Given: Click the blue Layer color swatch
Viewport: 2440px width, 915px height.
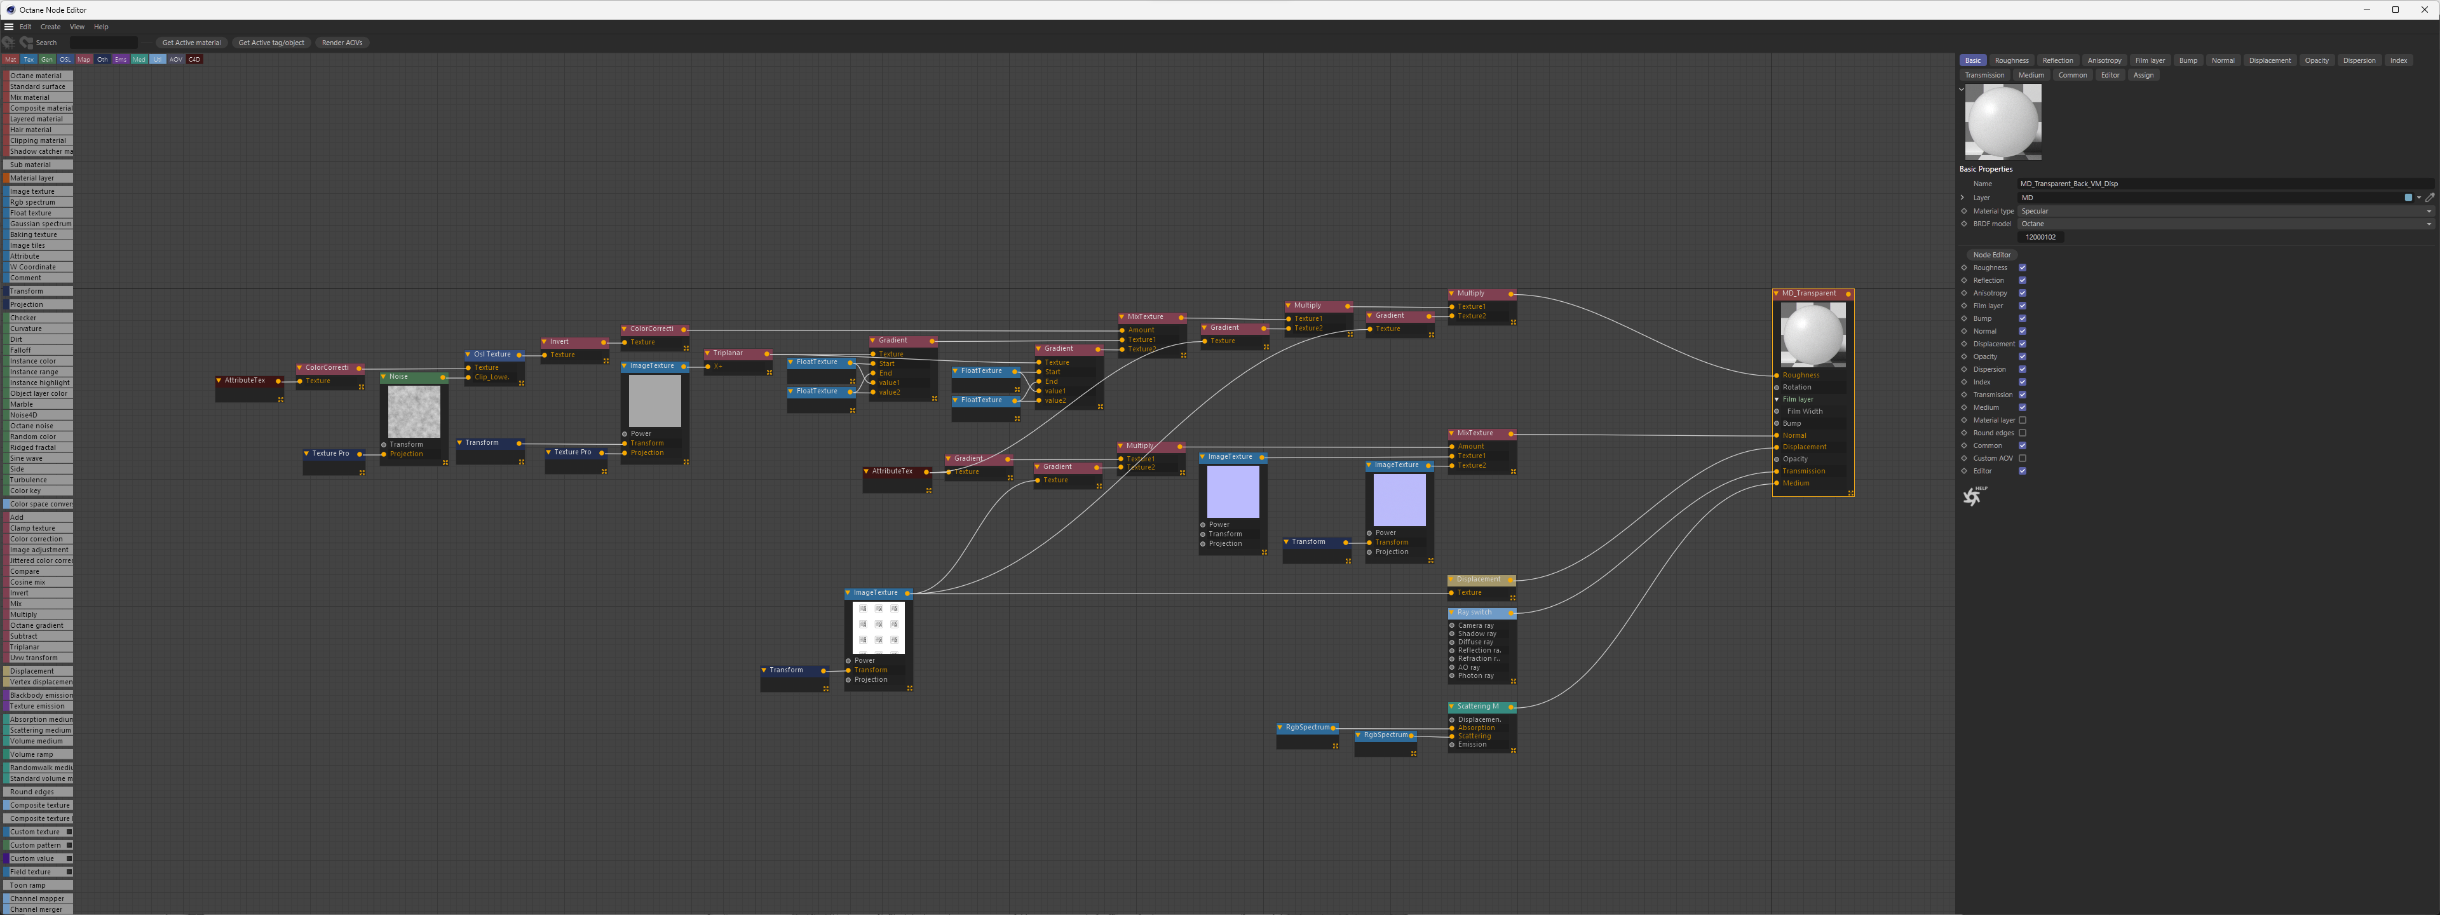Looking at the screenshot, I should point(2408,198).
